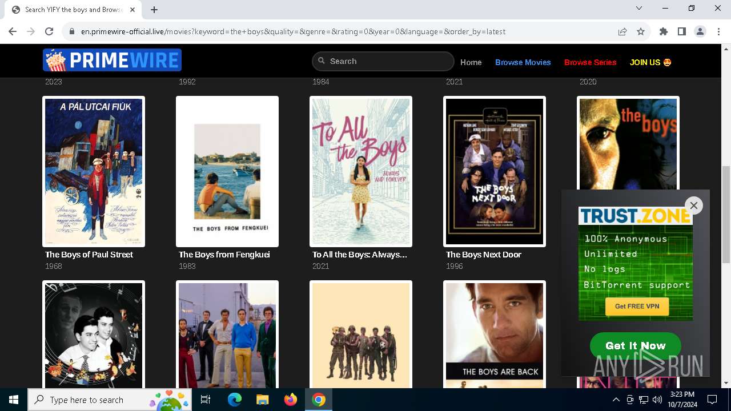Launch Firefox from taskbar
This screenshot has width=731, height=411.
[x=290, y=400]
